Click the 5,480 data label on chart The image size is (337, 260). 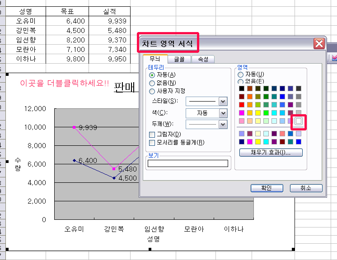coord(127,169)
